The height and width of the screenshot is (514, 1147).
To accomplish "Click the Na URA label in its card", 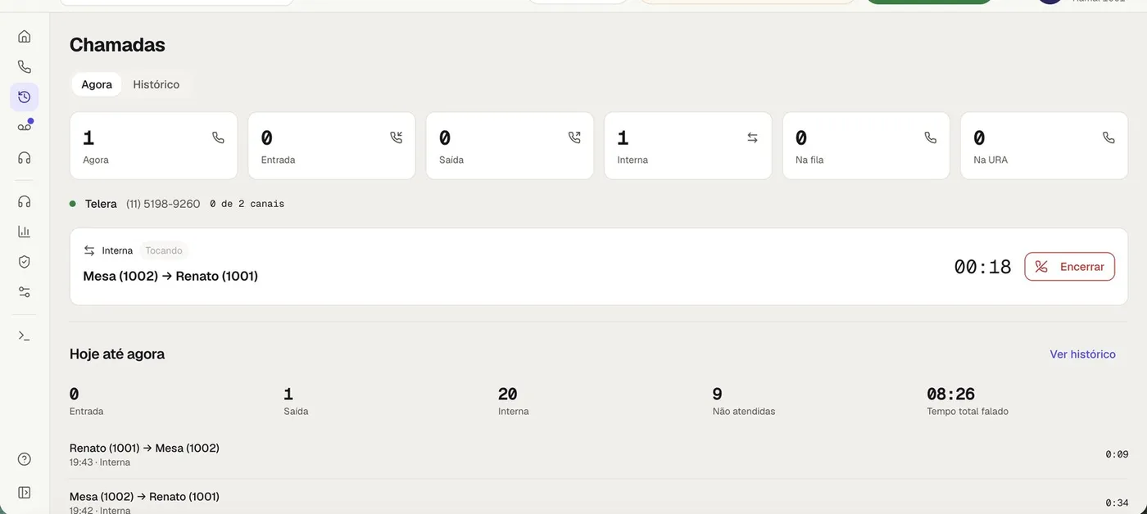I will [x=991, y=160].
